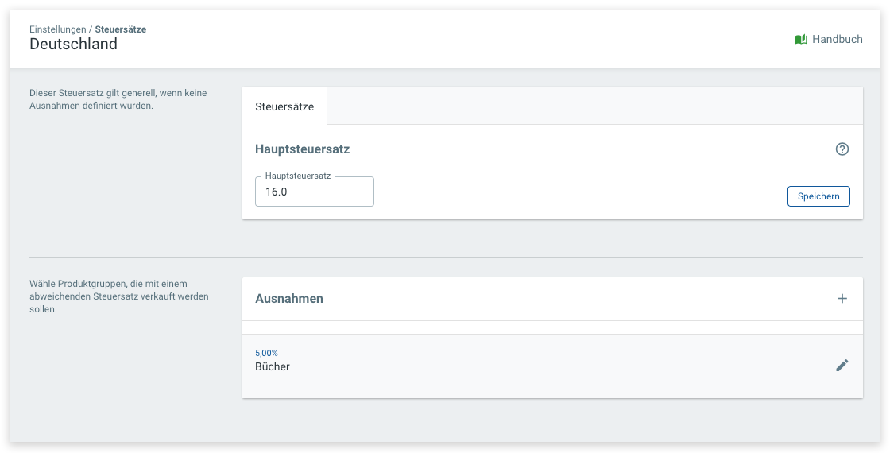Select the Bücher exception row
Viewport: 890px width, 453px height.
pyautogui.click(x=552, y=366)
